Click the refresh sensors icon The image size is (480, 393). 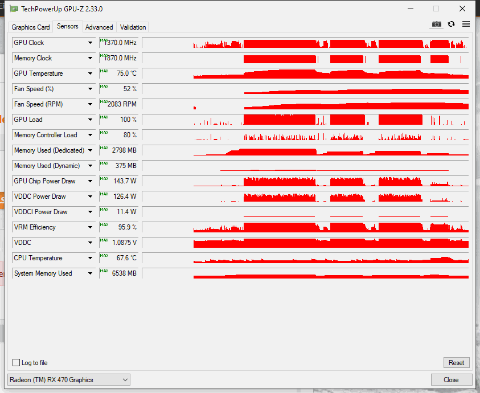[451, 24]
